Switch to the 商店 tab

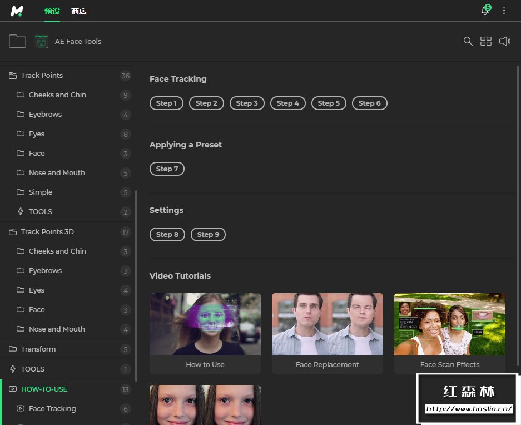pyautogui.click(x=79, y=11)
